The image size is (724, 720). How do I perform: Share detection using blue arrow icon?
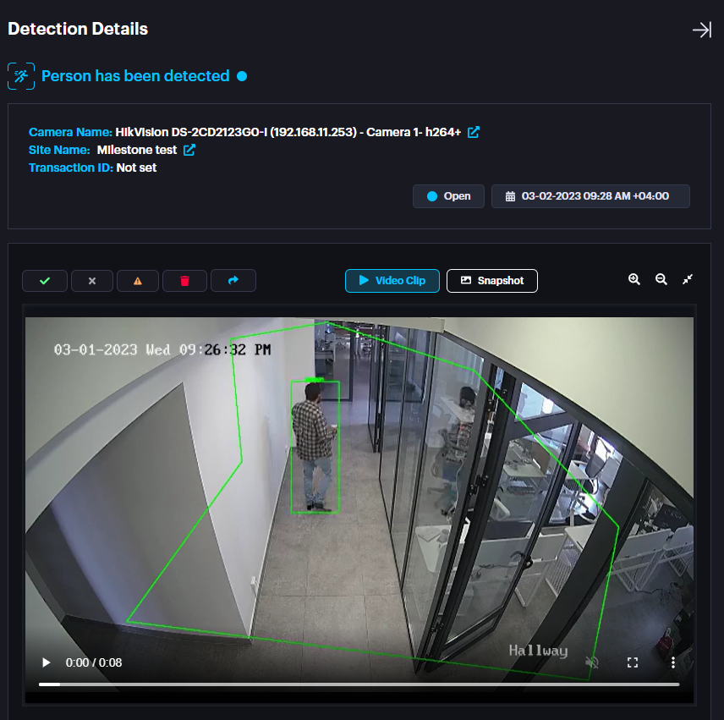pos(233,281)
